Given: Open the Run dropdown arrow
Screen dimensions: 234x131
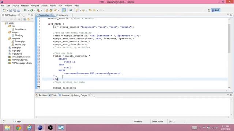Looking at the screenshot, I should [35, 10].
